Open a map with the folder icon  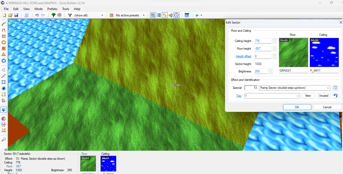click(x=10, y=15)
